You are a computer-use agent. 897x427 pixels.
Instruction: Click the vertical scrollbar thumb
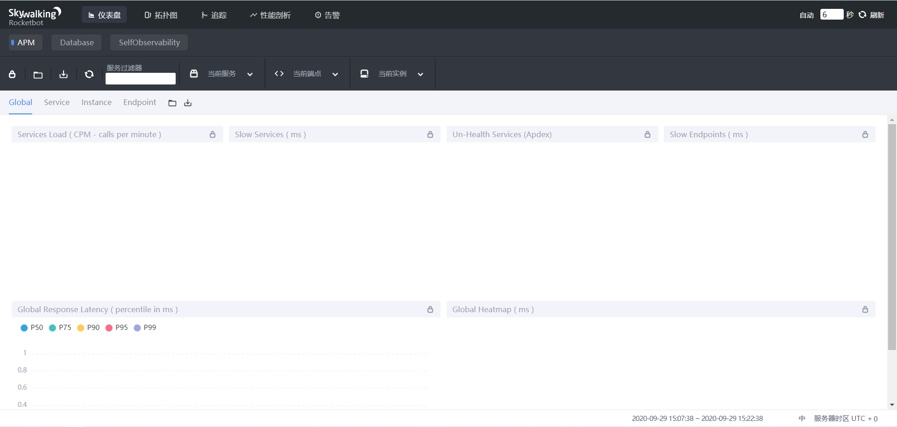pyautogui.click(x=892, y=237)
